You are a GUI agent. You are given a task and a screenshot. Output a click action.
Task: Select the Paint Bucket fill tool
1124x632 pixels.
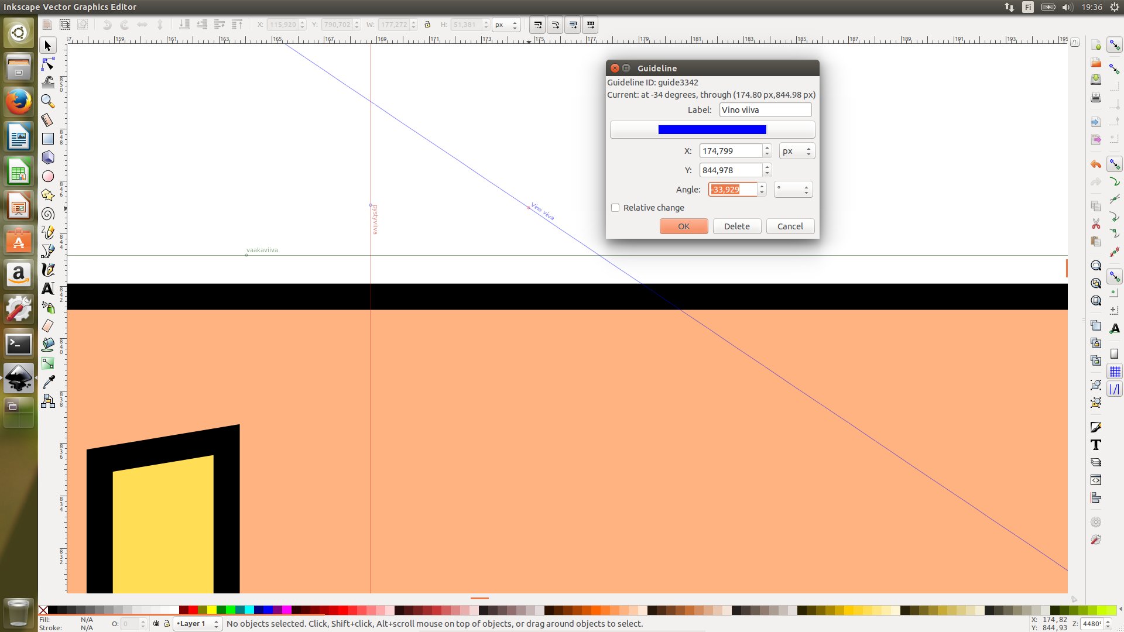(48, 345)
